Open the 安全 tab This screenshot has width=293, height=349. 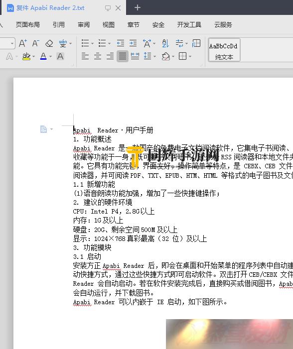point(158,24)
